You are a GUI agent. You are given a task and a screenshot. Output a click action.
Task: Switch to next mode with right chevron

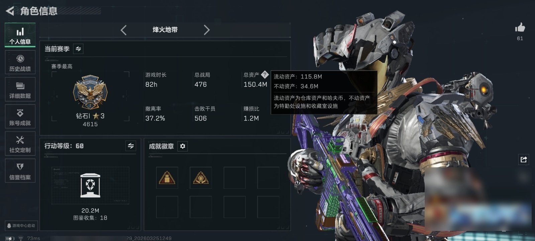click(x=207, y=30)
